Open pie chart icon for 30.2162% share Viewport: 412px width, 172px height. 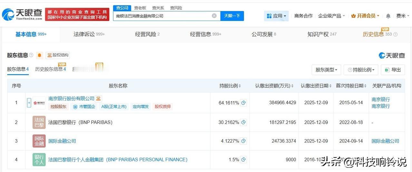pos(244,122)
